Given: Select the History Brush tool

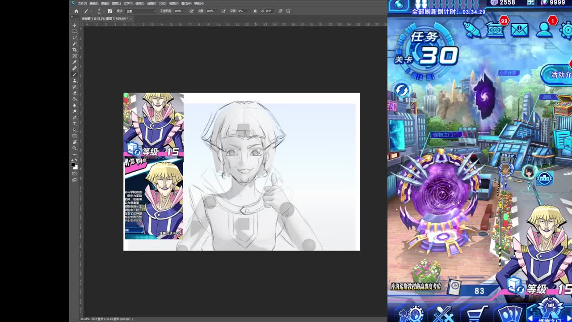Looking at the screenshot, I should coord(75,87).
